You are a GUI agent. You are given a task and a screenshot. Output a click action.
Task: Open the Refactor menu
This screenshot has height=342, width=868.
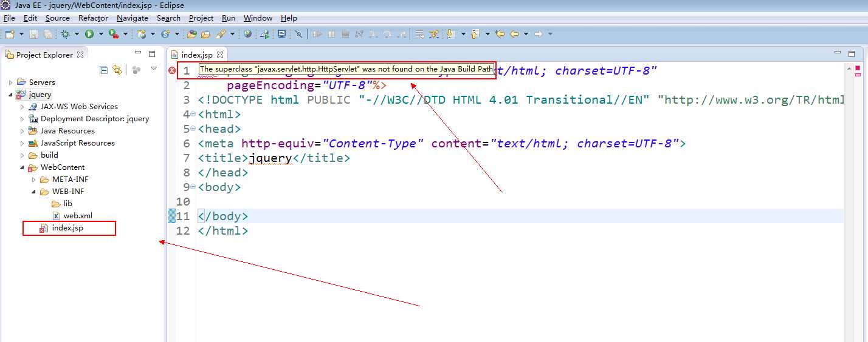click(93, 18)
